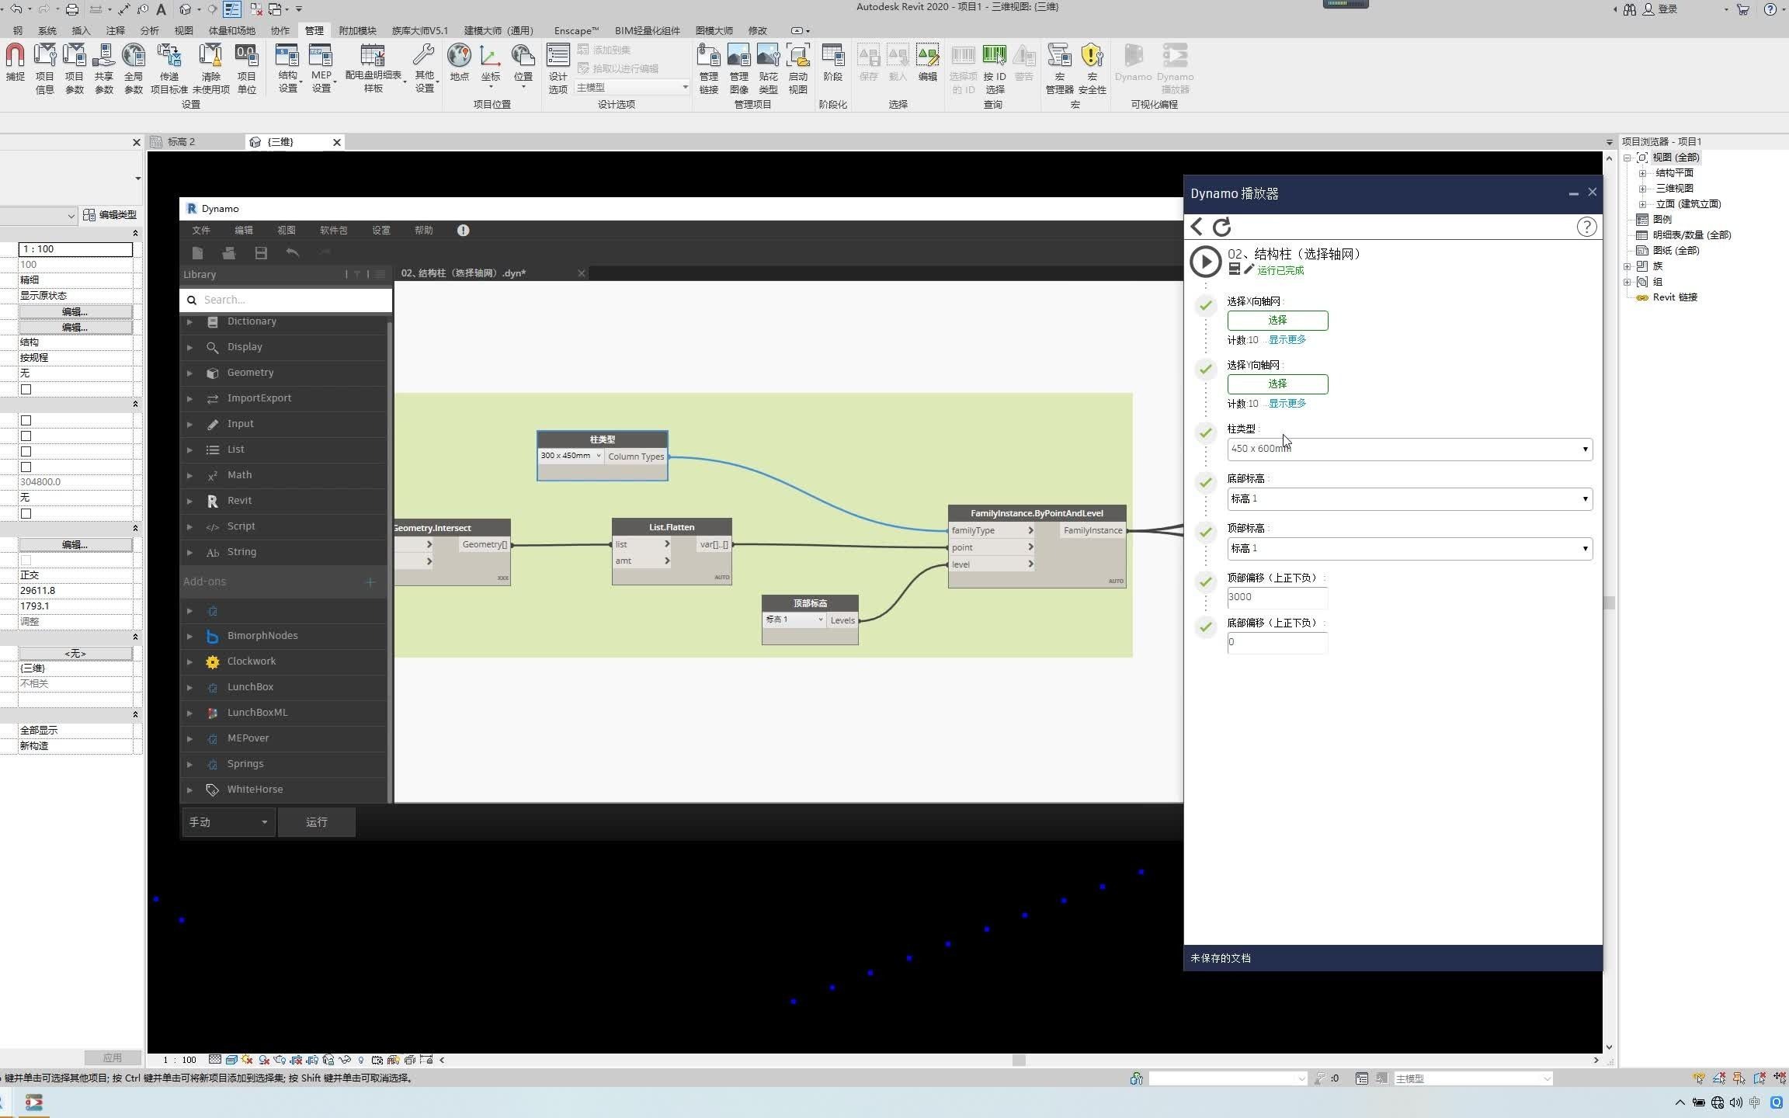Viewport: 1789px width, 1118px height.
Task: Open 宏管理器 macro manager
Action: [1059, 68]
